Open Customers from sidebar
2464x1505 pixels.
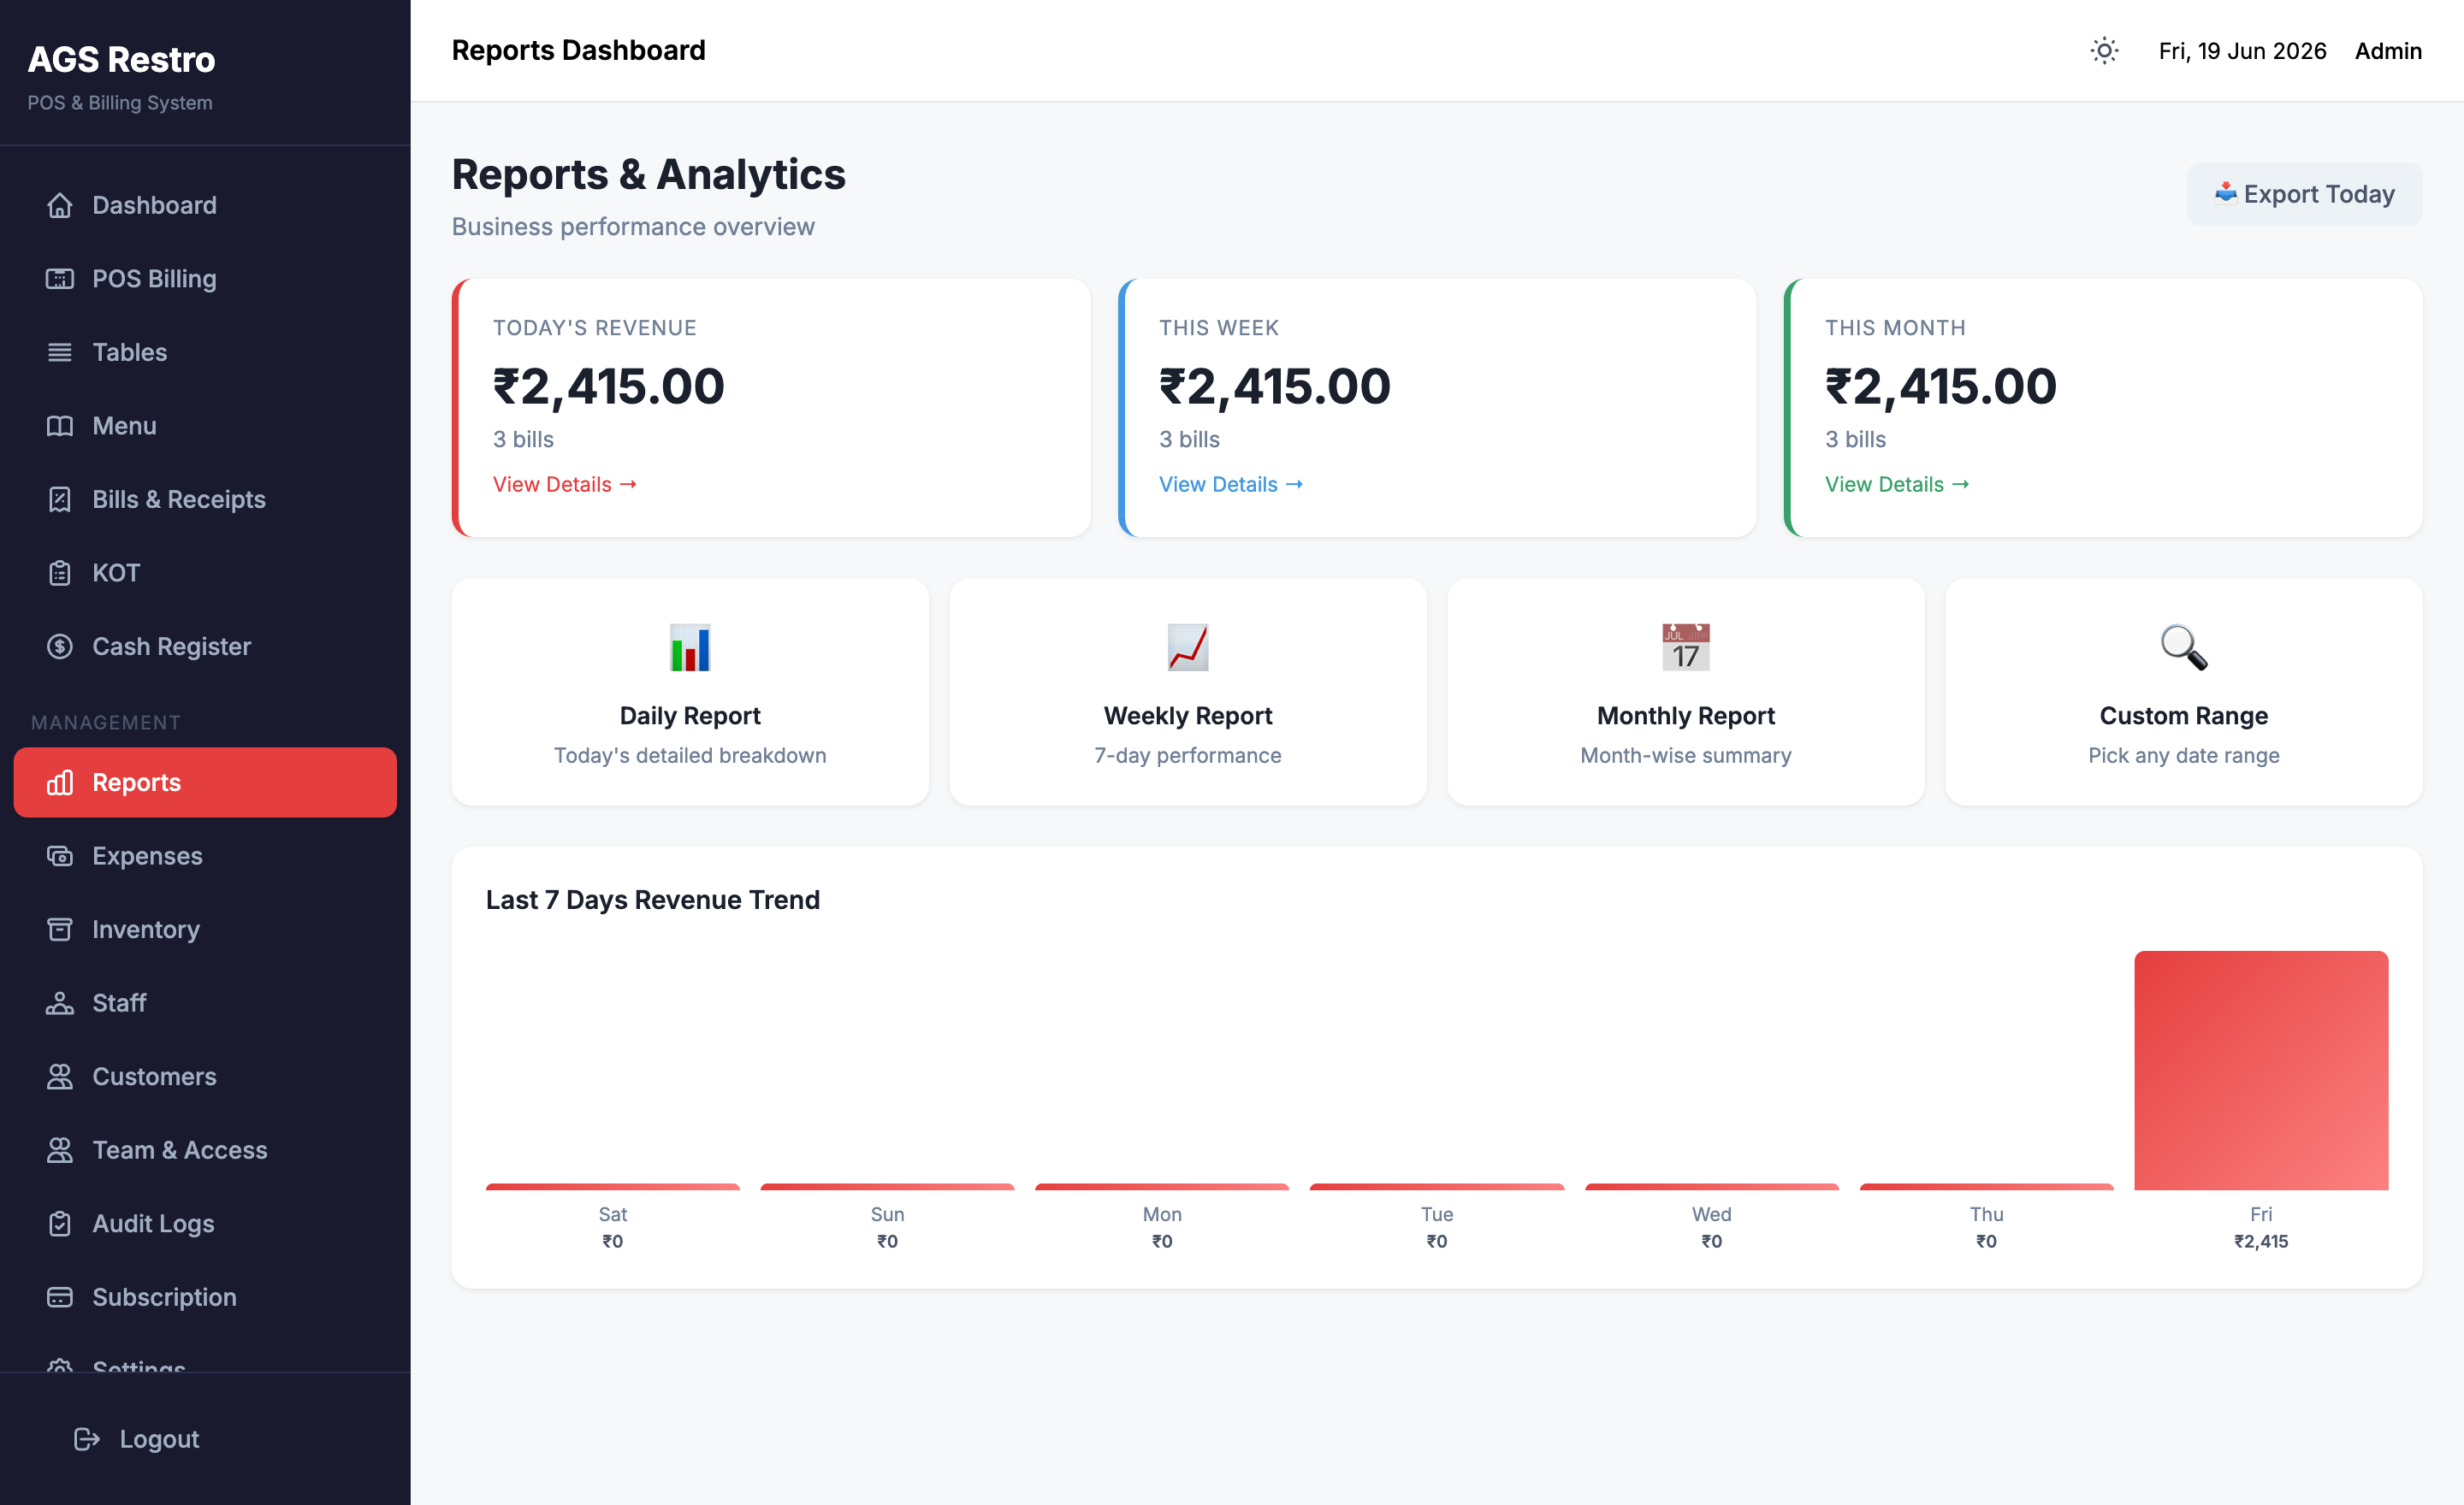[x=205, y=1077]
